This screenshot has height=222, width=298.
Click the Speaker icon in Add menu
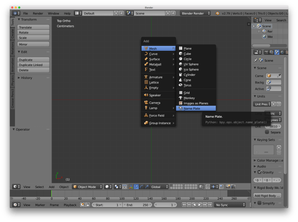click(146, 95)
